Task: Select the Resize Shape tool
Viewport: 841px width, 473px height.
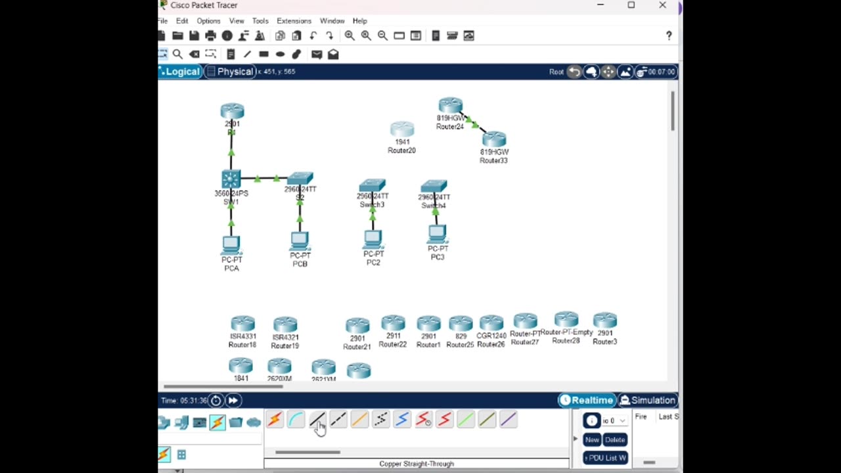Action: point(210,54)
